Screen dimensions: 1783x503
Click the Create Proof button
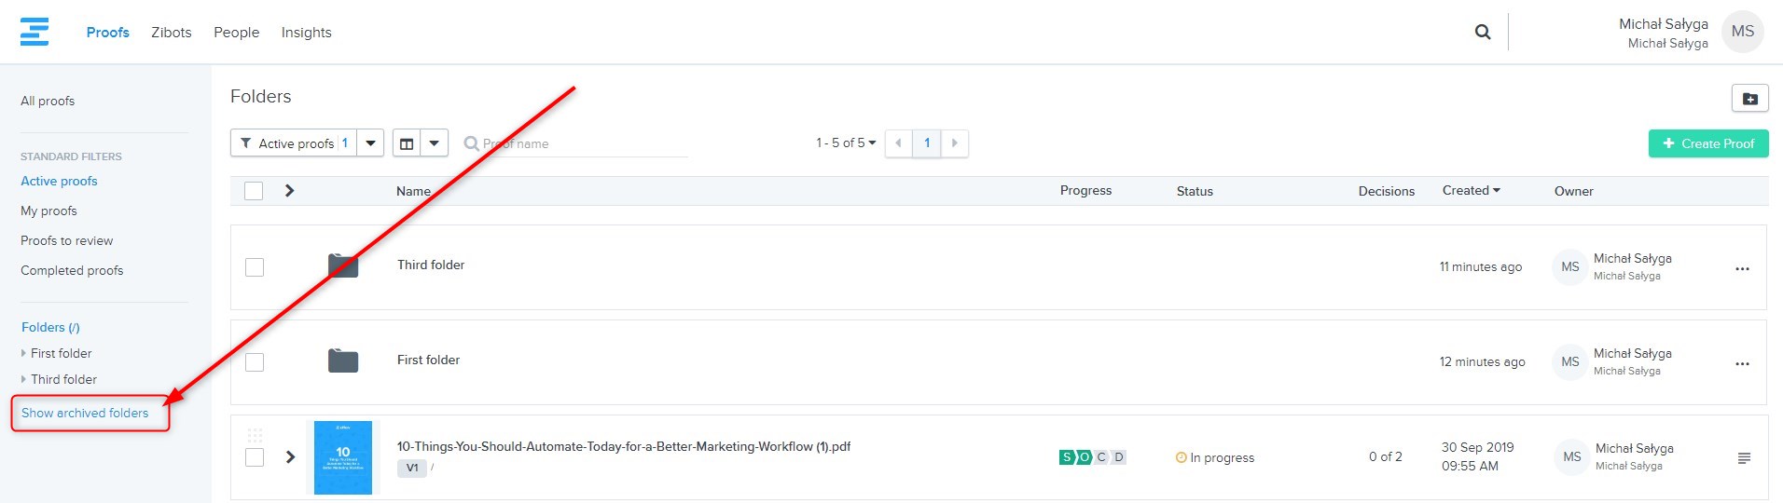click(1707, 143)
